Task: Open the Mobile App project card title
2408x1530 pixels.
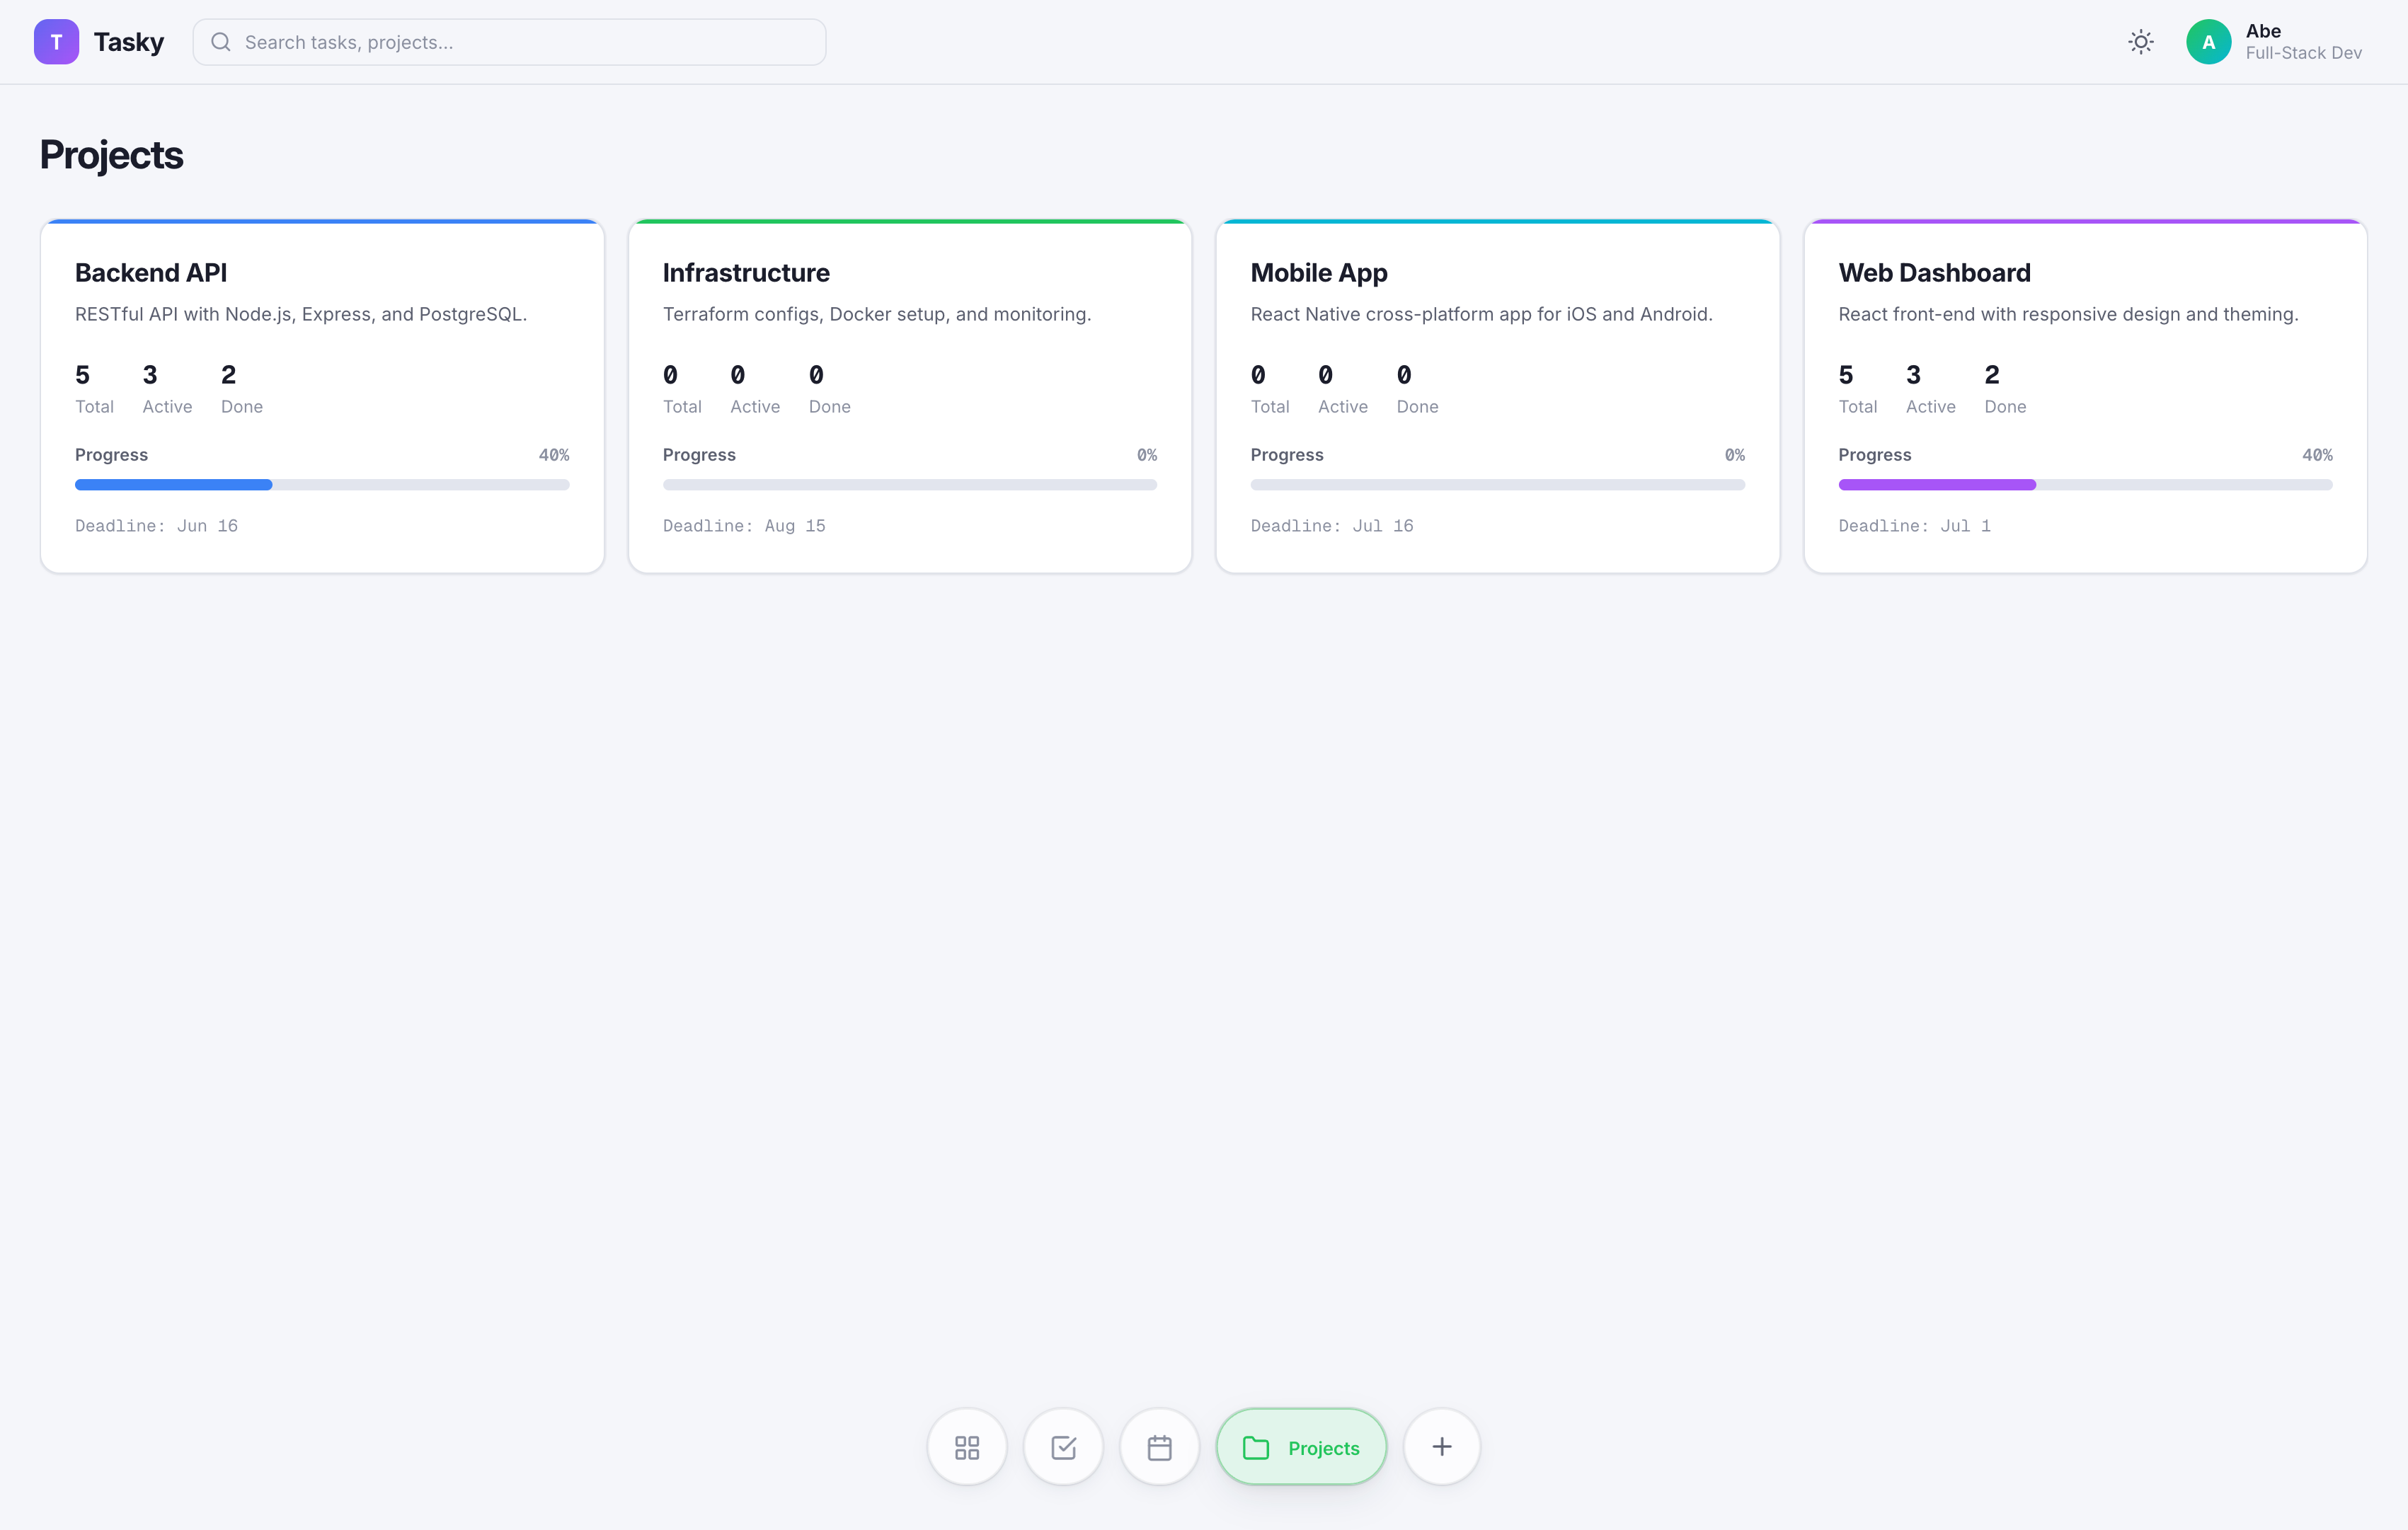Action: pos(1318,273)
